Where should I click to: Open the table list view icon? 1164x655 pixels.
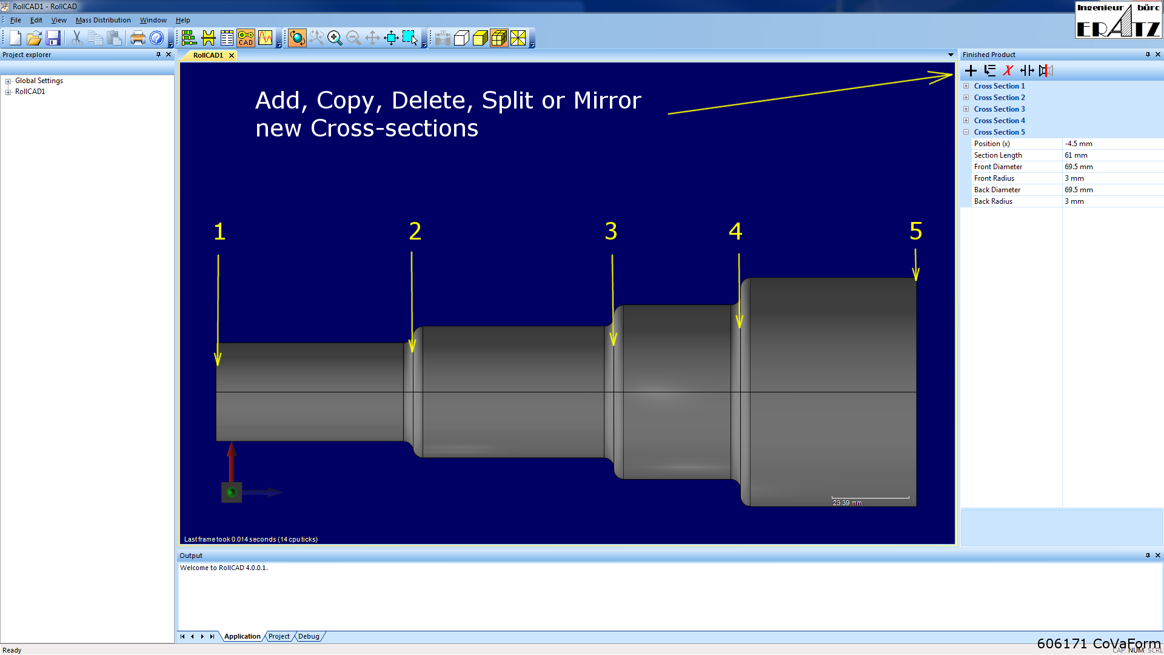coord(227,38)
